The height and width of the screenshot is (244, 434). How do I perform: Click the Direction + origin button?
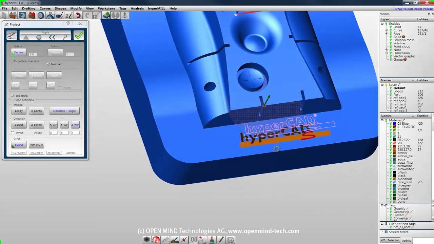[64, 111]
